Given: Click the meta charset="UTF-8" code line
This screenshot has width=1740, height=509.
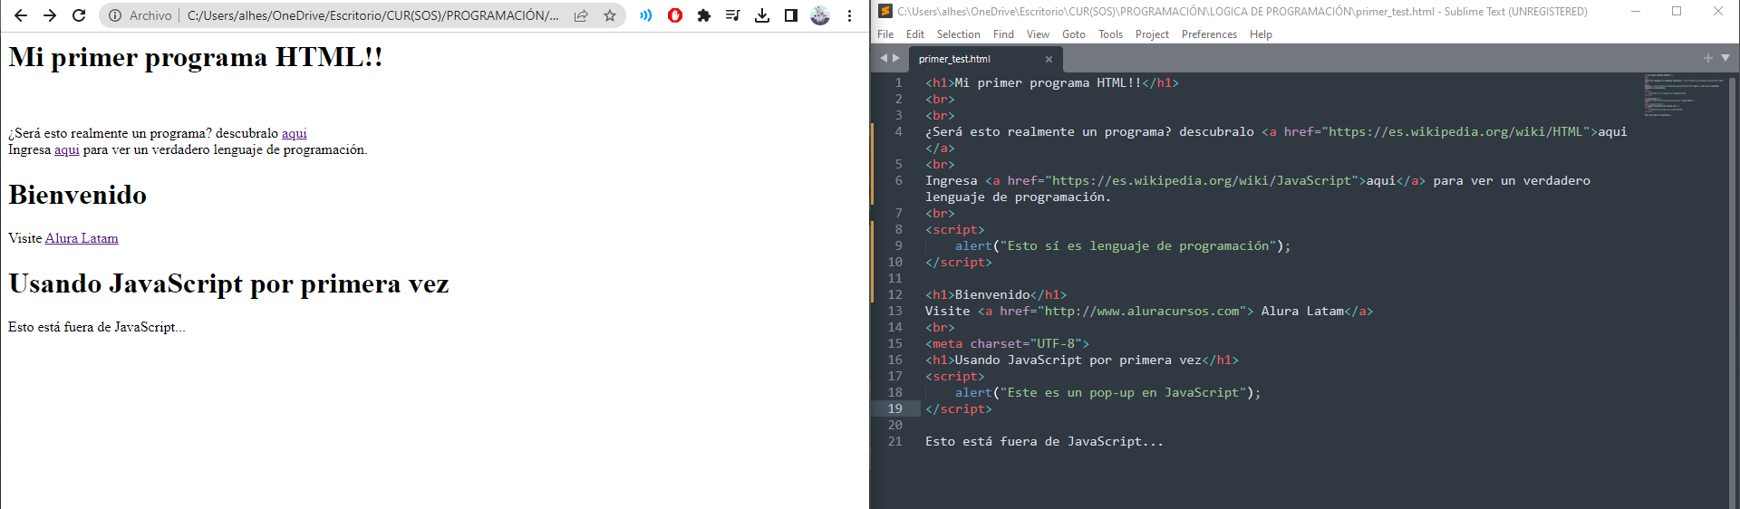Looking at the screenshot, I should click(1007, 343).
